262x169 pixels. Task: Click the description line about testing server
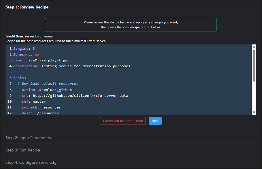(x=72, y=66)
